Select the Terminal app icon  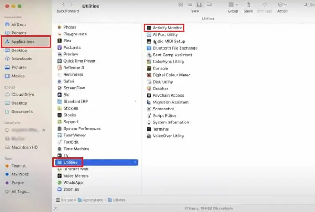point(149,129)
